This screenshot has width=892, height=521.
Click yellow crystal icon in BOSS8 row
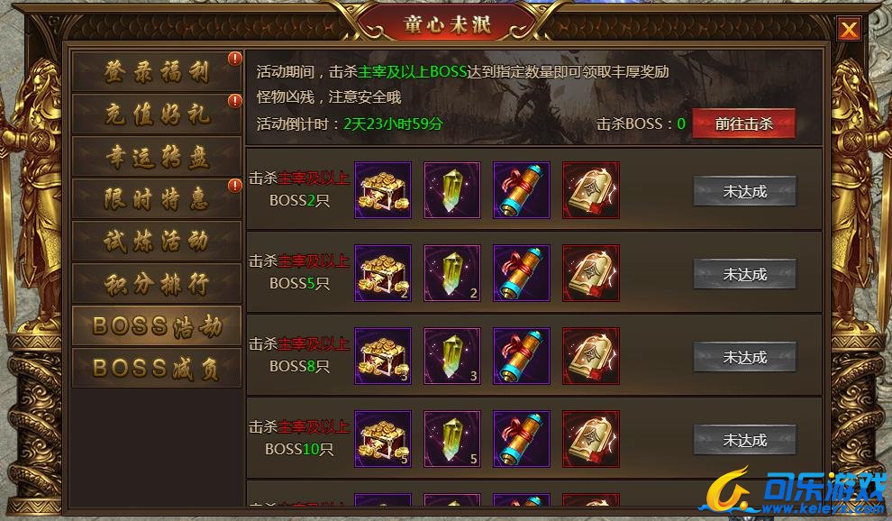(x=452, y=356)
